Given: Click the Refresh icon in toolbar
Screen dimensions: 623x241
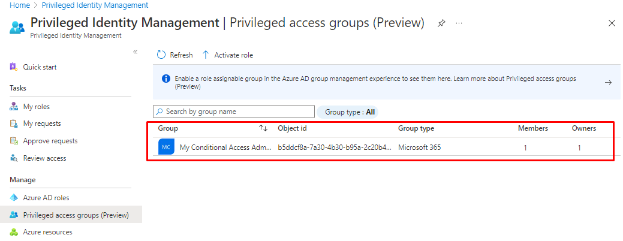Looking at the screenshot, I should (161, 55).
